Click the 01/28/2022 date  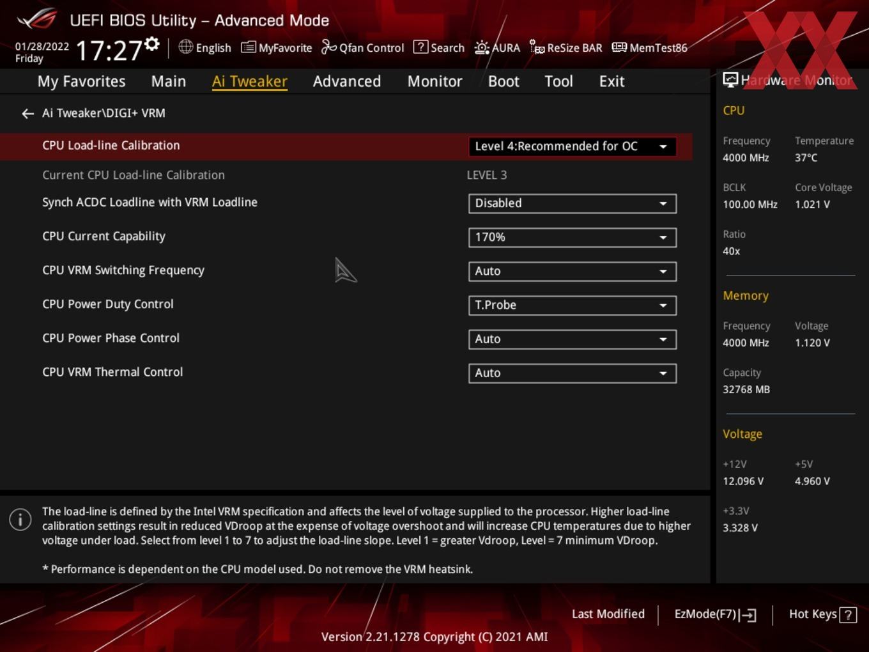(x=42, y=47)
